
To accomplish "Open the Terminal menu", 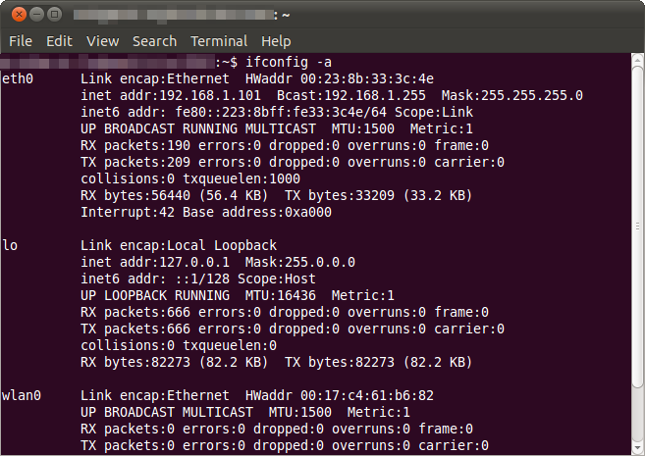I will (219, 41).
